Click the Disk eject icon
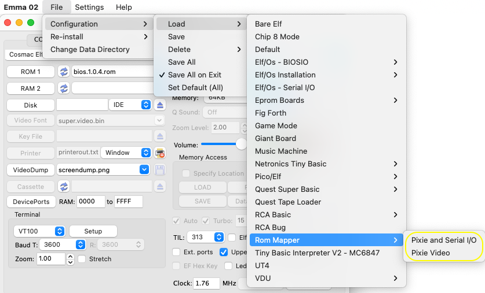 (x=160, y=105)
